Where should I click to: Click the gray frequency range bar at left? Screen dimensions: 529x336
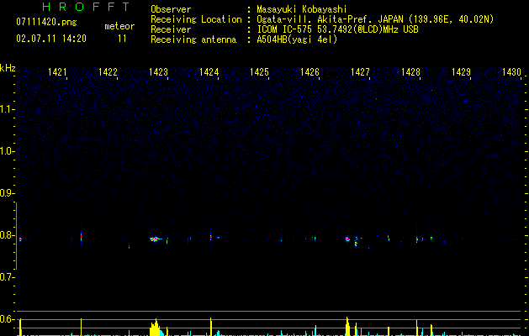16,236
